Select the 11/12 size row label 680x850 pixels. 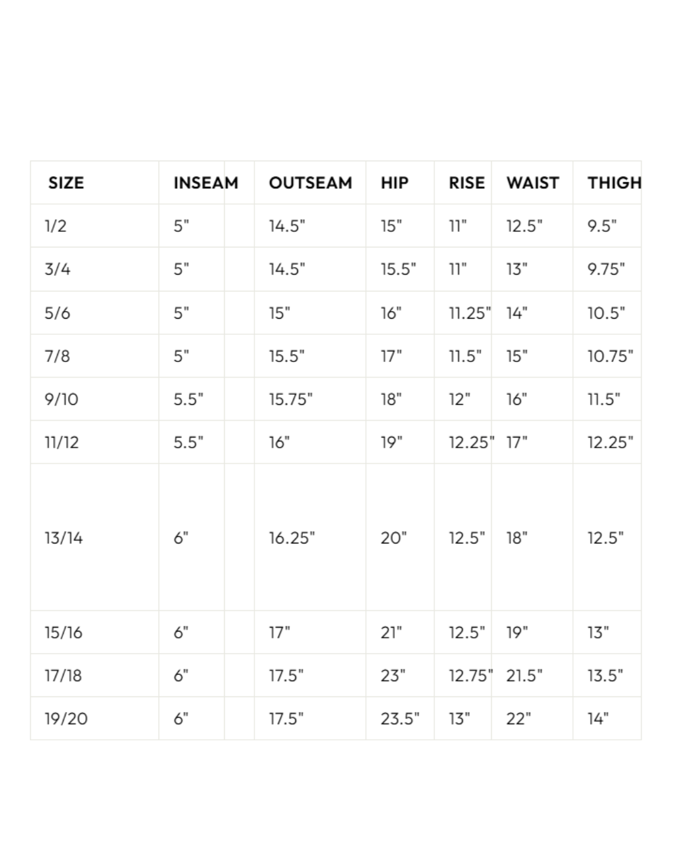pyautogui.click(x=62, y=443)
